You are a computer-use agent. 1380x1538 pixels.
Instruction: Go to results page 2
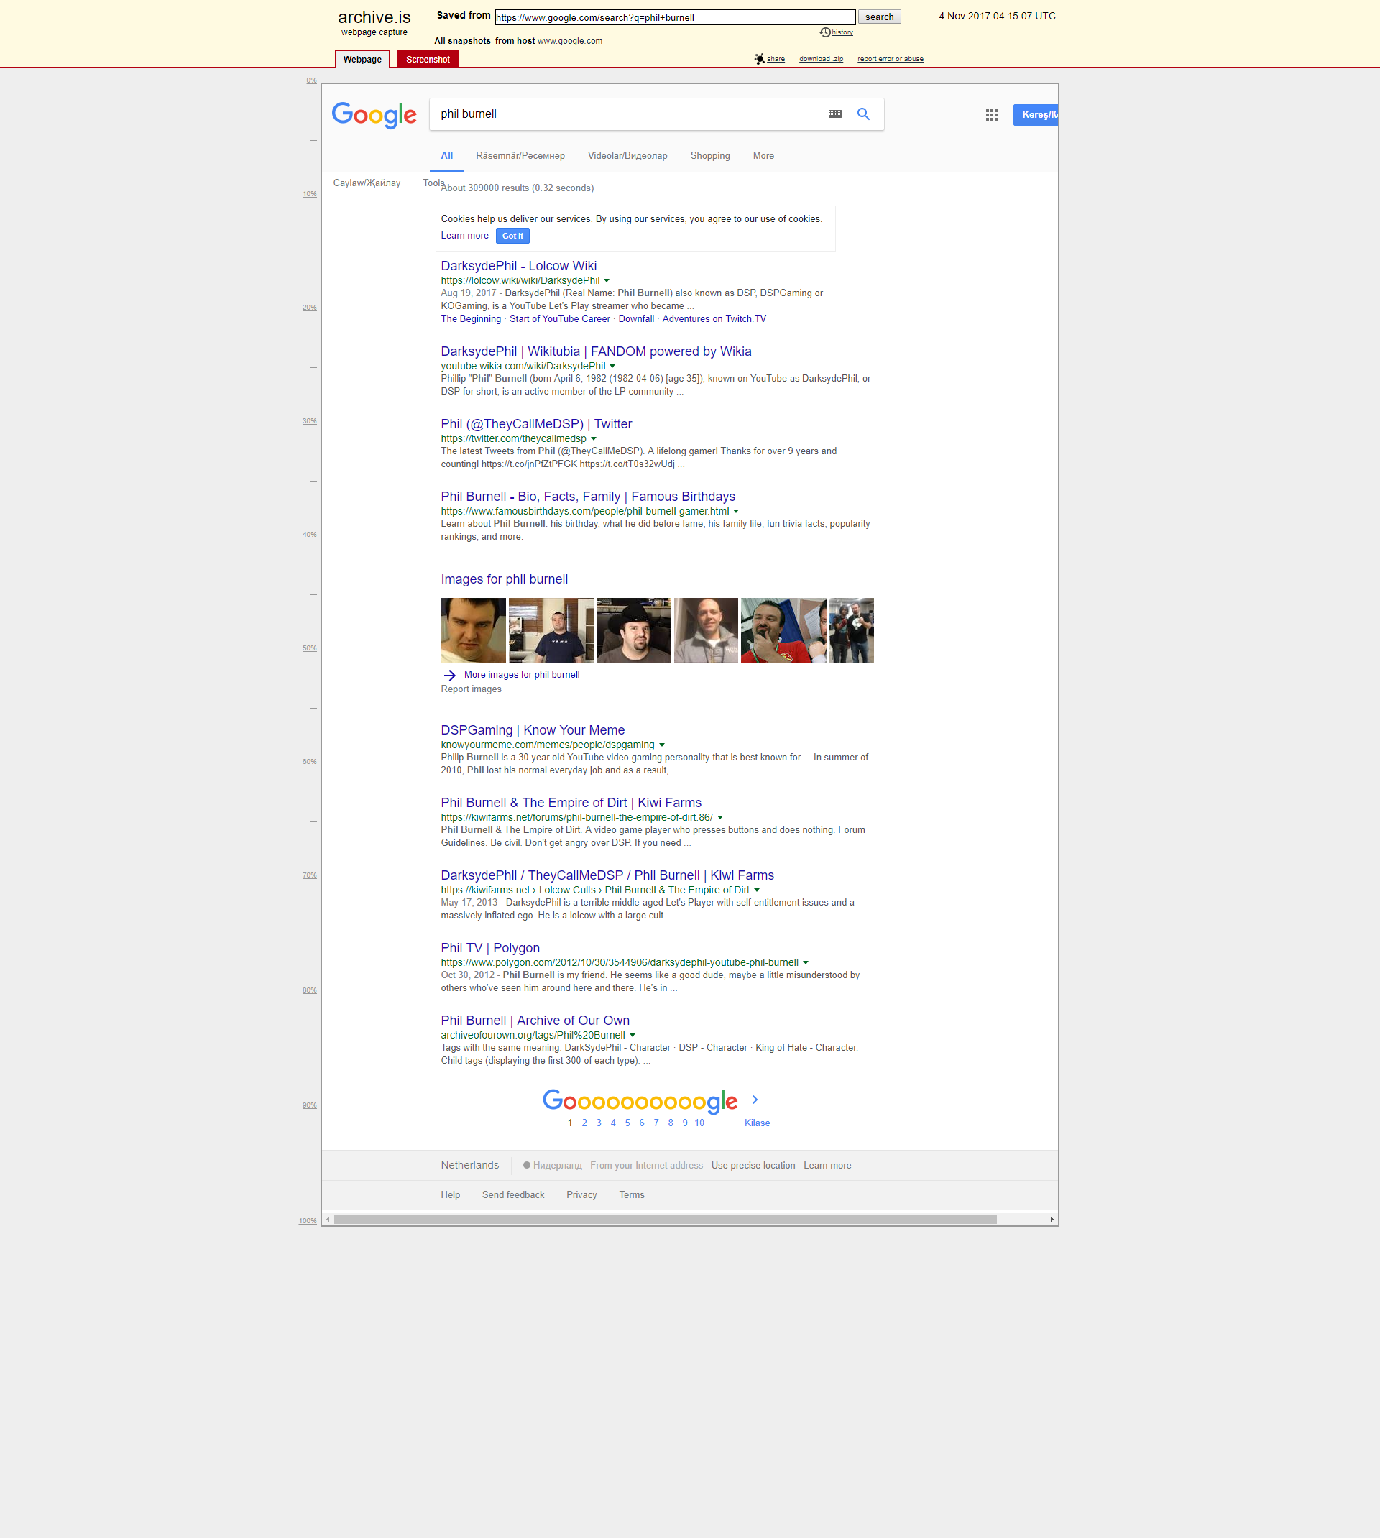point(584,1123)
